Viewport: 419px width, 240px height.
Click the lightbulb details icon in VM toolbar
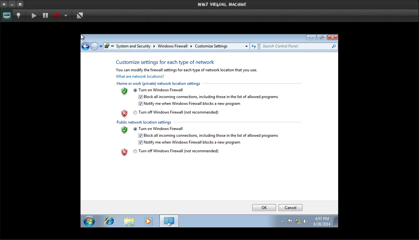(19, 15)
